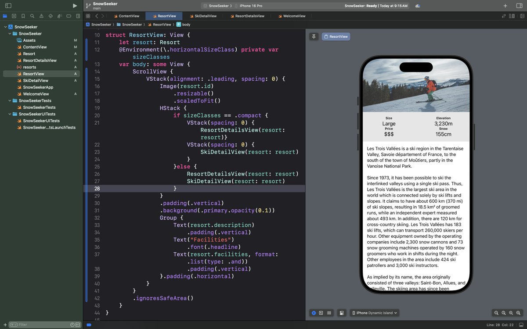Open canvas device settings
The image size is (527, 329).
(x=342, y=313)
